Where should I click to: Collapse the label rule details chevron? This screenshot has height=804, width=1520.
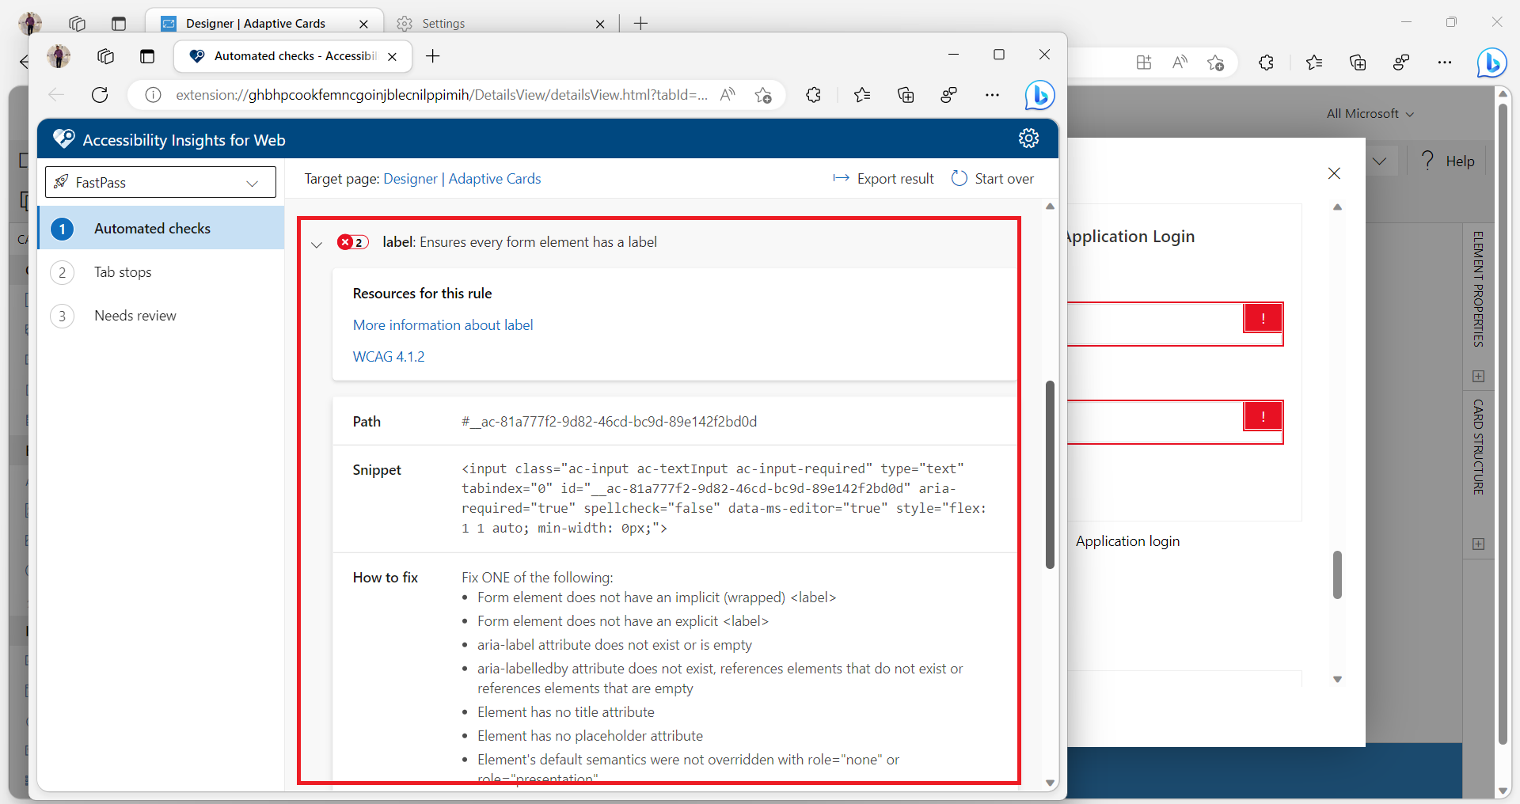pos(317,244)
